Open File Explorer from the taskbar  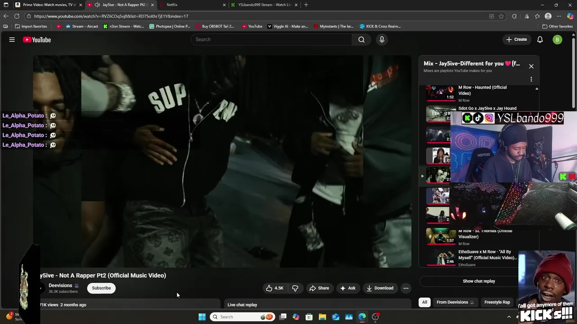point(322,317)
